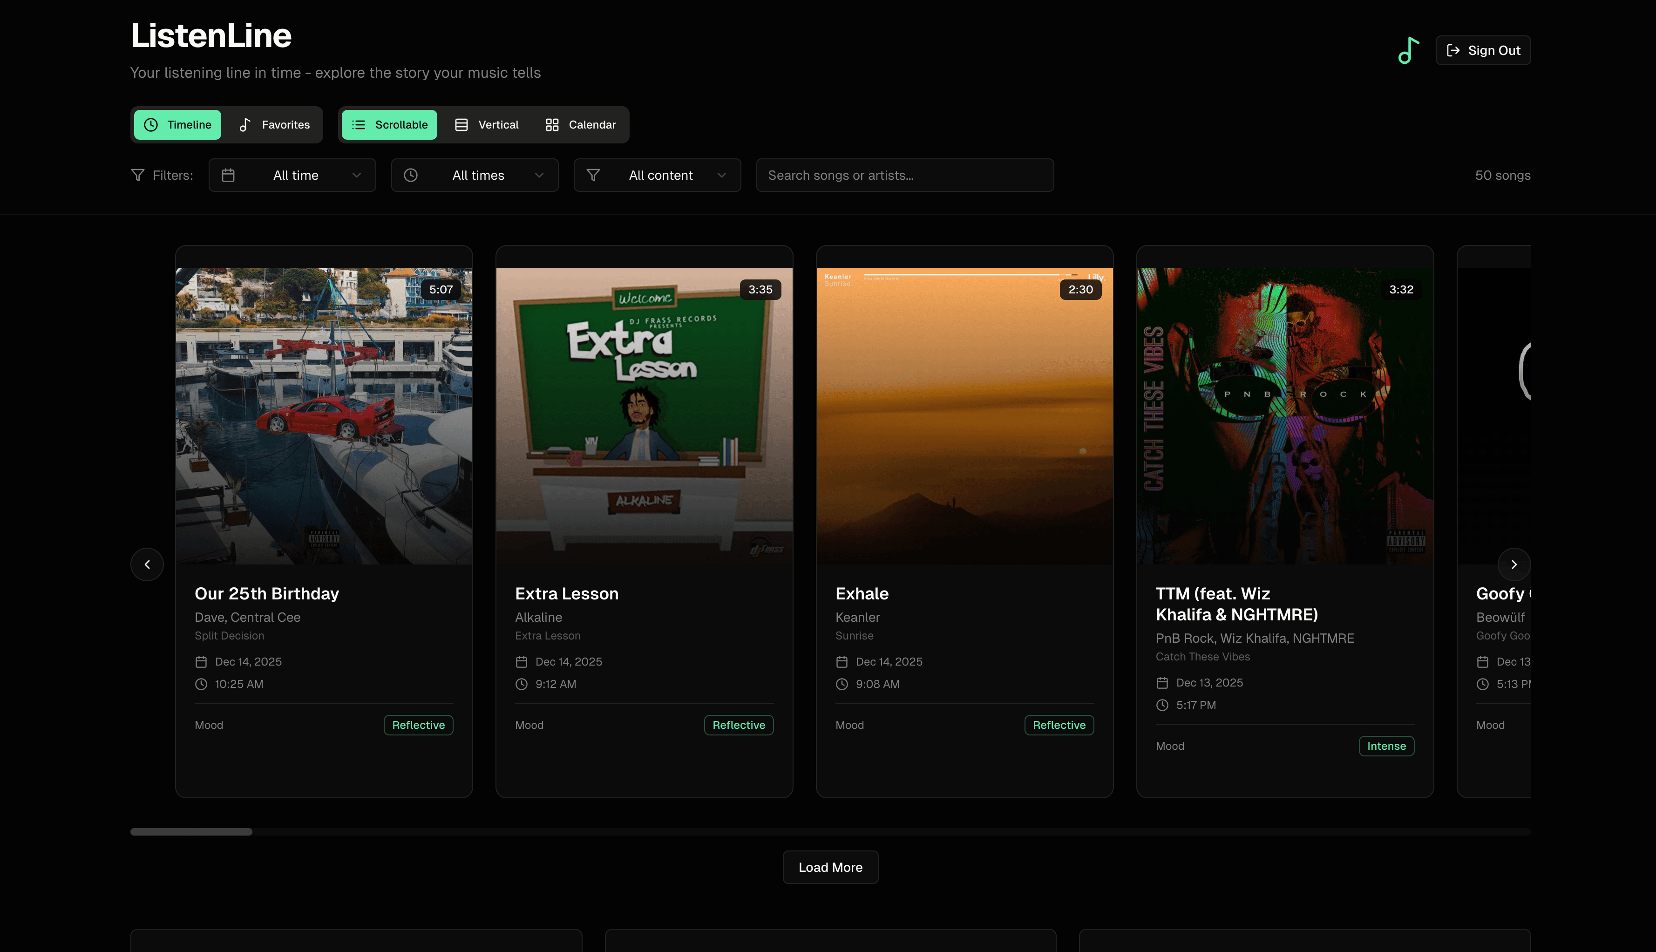Viewport: 1656px width, 952px height.
Task: Enable the Vertical layout mode
Action: [x=486, y=124]
